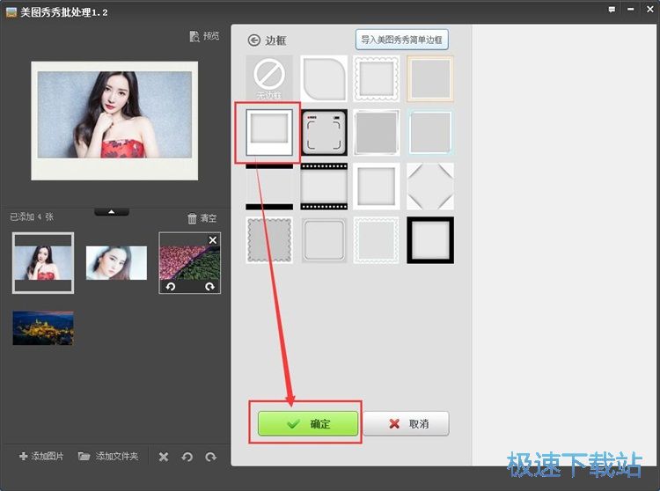Viewport: 660px width, 491px height.
Task: Choose the beige bordered frame
Action: coord(430,78)
